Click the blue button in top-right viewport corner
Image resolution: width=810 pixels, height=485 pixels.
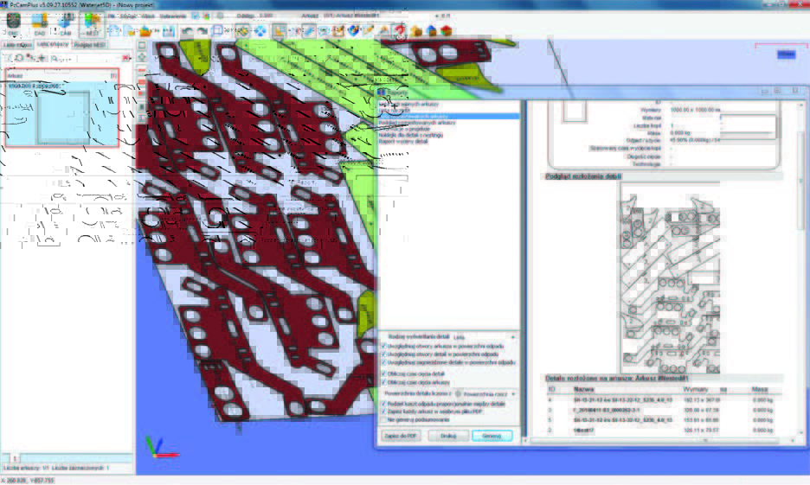pyautogui.click(x=787, y=54)
